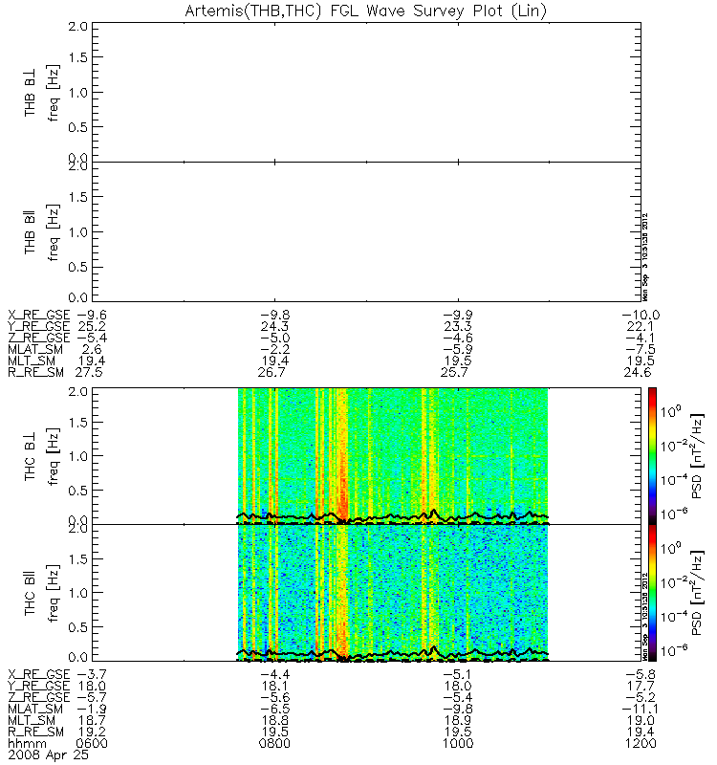Click the THC MLAT value '-6.5'

pos(275,709)
